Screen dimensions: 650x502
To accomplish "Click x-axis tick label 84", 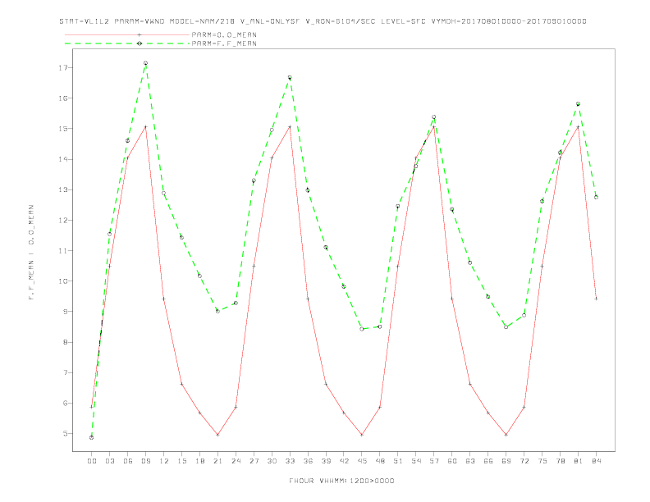I will click(596, 461).
